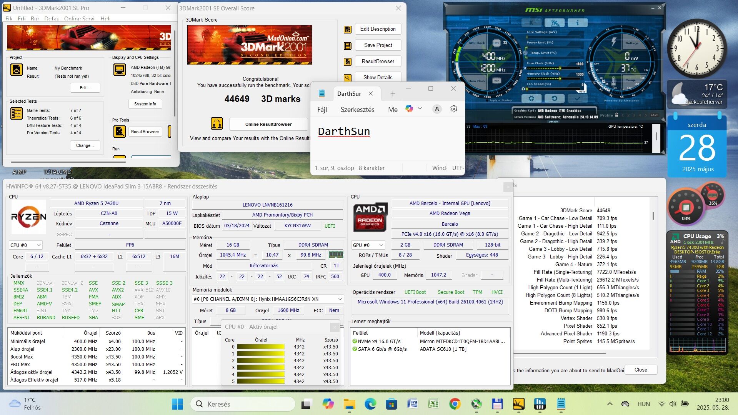Viewport: 738px width, 415px height.
Task: Click the Change... button under Selected Tests
Action: pyautogui.click(x=85, y=145)
